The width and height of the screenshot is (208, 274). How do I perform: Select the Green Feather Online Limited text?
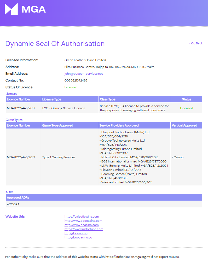(x=85, y=60)
